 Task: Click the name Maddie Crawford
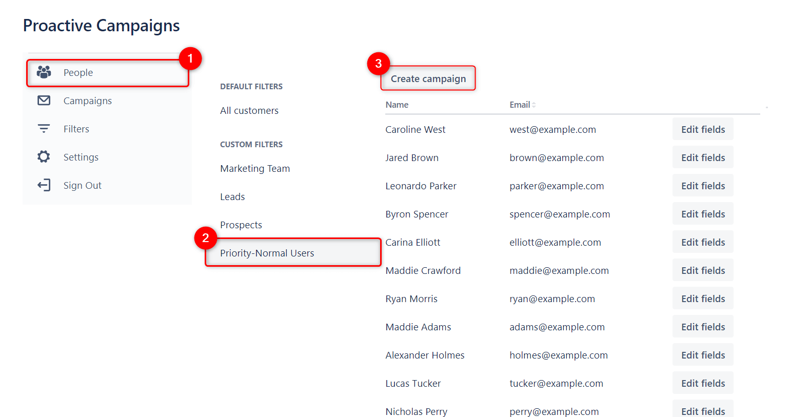[423, 271]
